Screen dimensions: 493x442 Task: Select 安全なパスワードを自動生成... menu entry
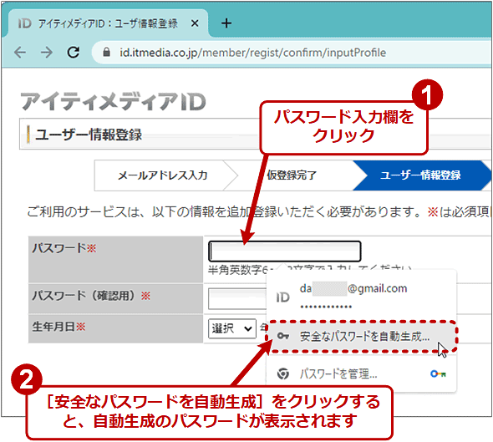[x=362, y=337]
